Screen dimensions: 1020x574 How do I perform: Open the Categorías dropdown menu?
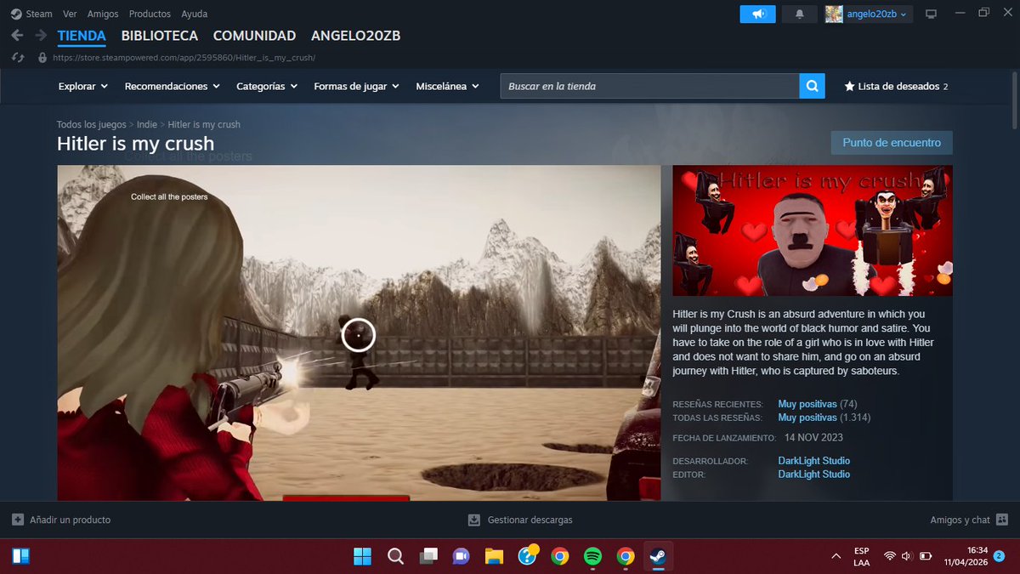pyautogui.click(x=267, y=86)
